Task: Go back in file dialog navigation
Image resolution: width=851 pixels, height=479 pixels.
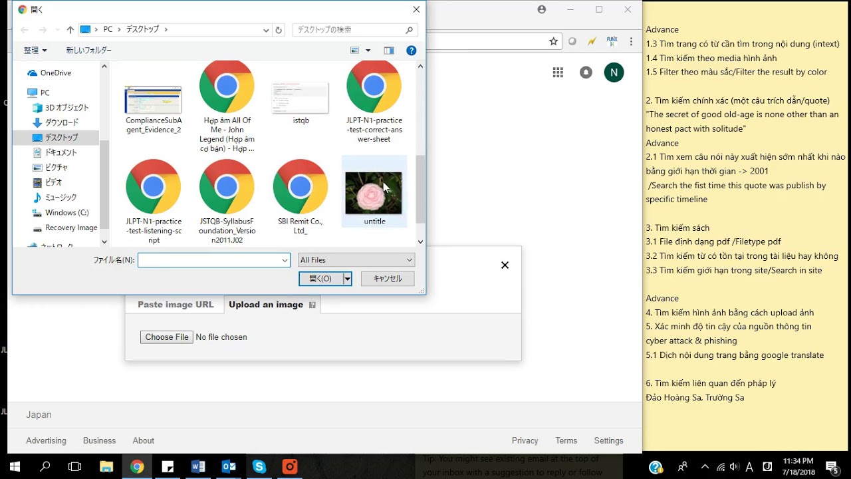Action: click(25, 30)
